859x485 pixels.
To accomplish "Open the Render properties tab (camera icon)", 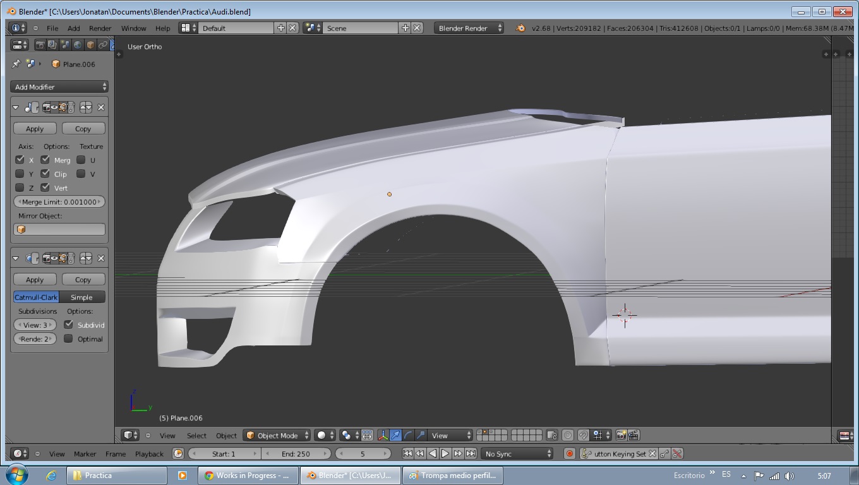I will 40,45.
